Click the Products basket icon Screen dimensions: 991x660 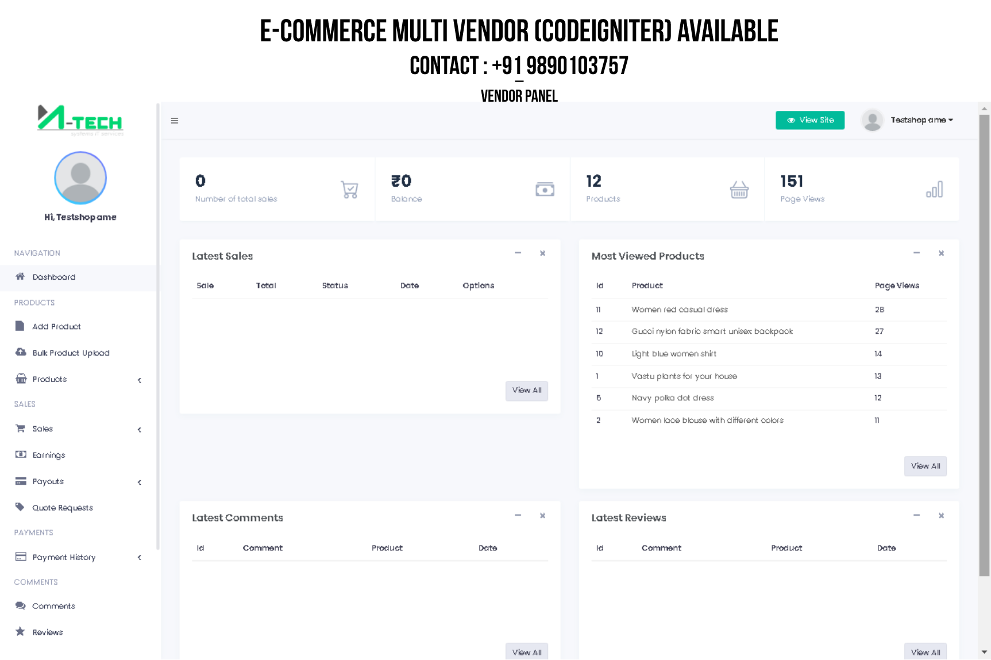[739, 190]
